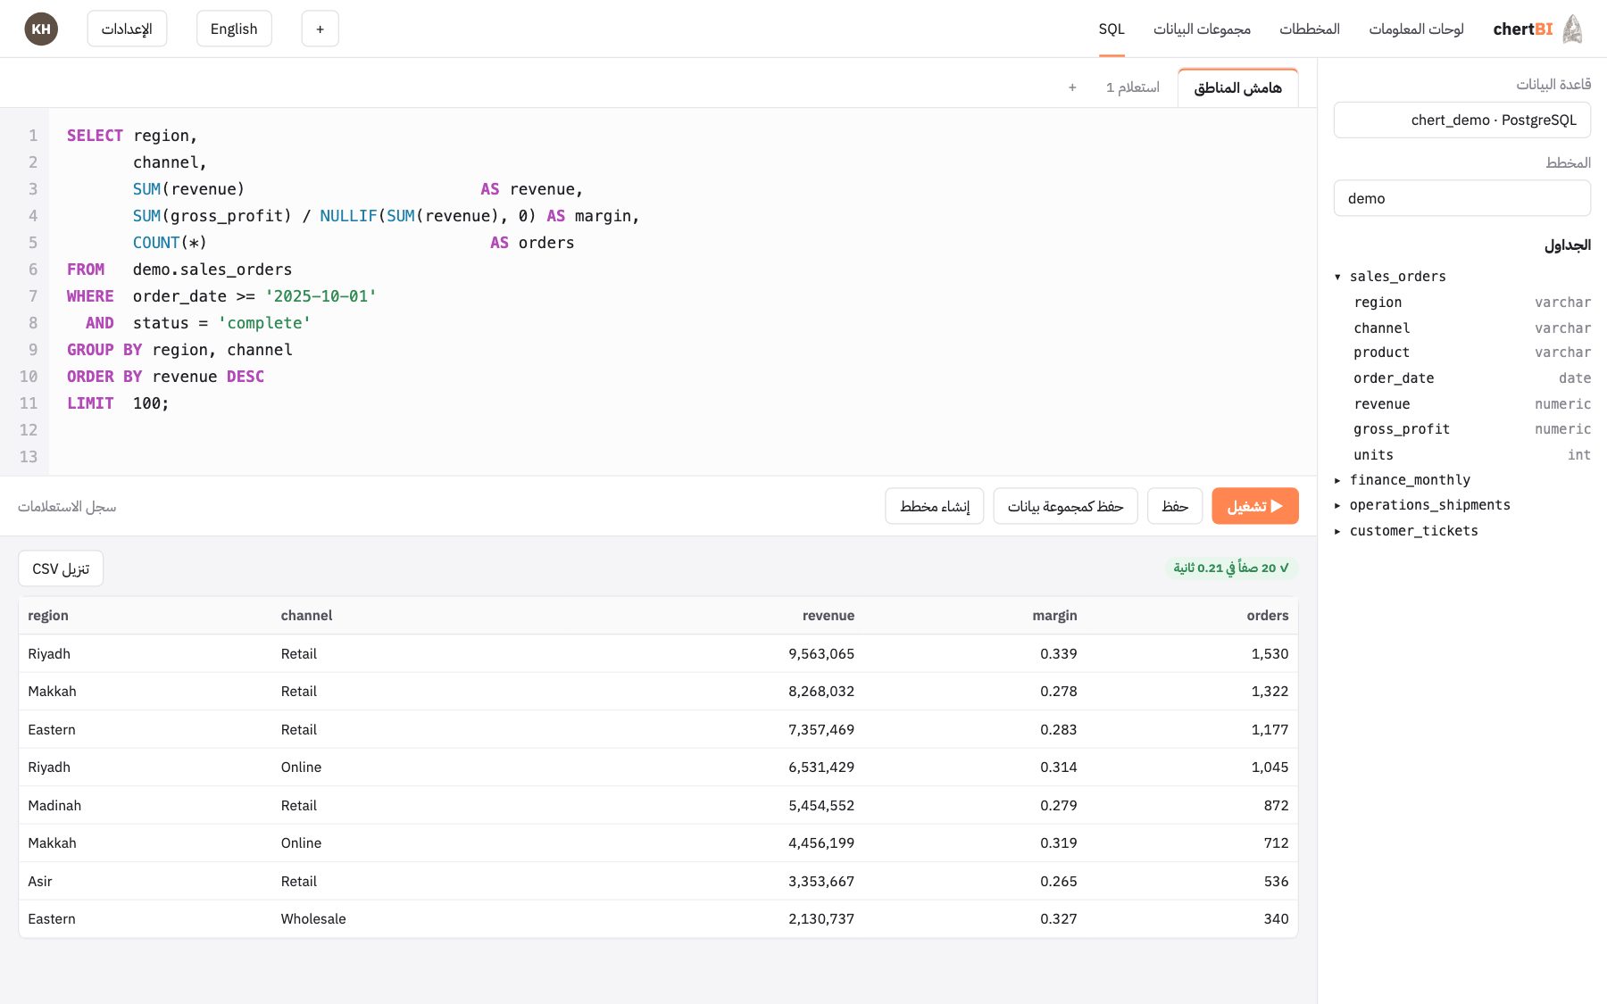Click the LIMIT 100 line in editor
Screen dimensions: 1607x1004
118,403
